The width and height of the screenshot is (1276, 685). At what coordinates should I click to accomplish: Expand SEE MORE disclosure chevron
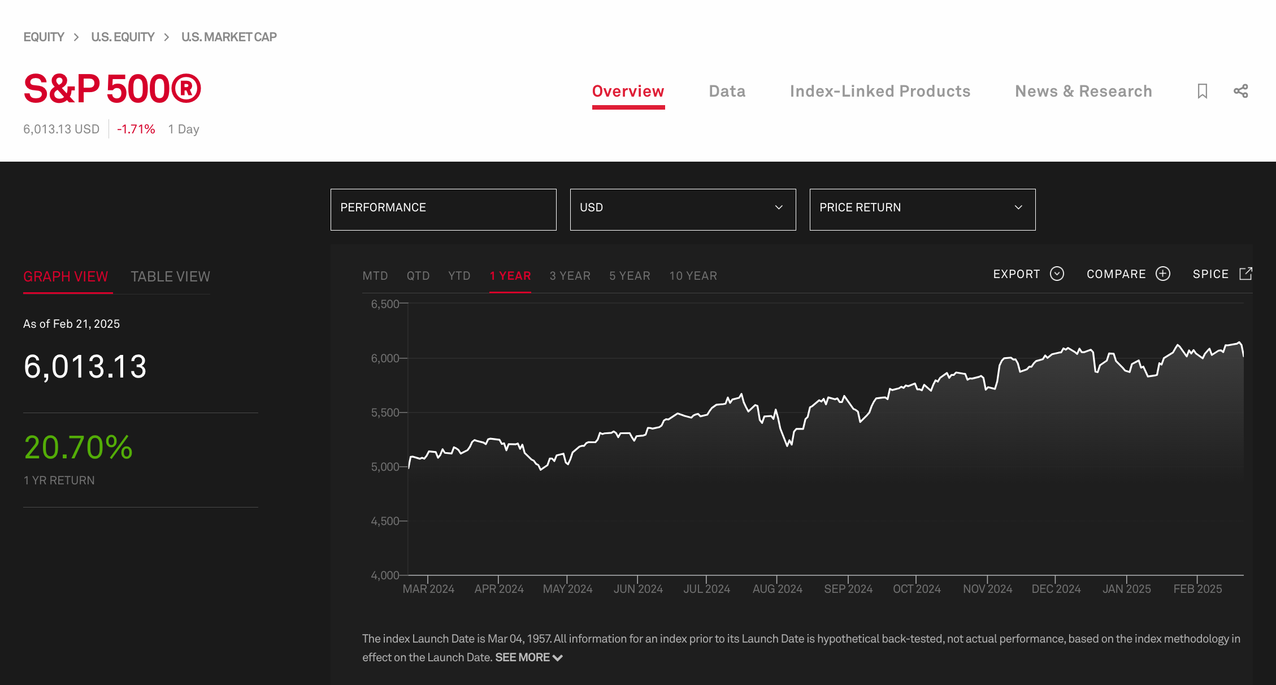(x=558, y=658)
